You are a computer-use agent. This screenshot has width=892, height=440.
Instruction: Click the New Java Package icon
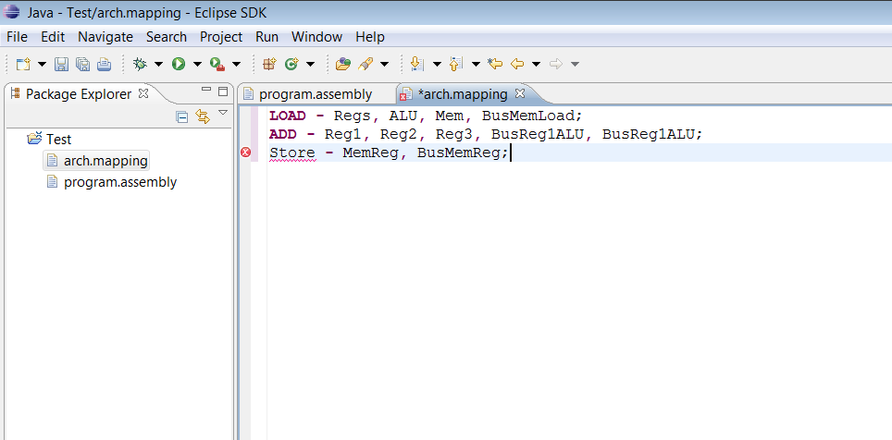[269, 64]
